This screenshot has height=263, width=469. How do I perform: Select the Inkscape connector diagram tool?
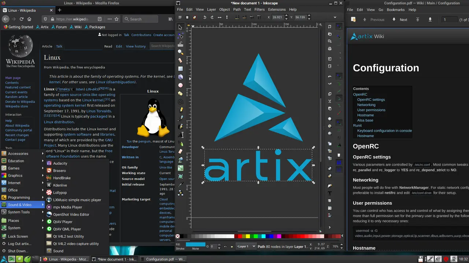coord(180,193)
